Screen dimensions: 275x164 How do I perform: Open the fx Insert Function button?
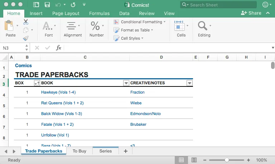point(59,48)
